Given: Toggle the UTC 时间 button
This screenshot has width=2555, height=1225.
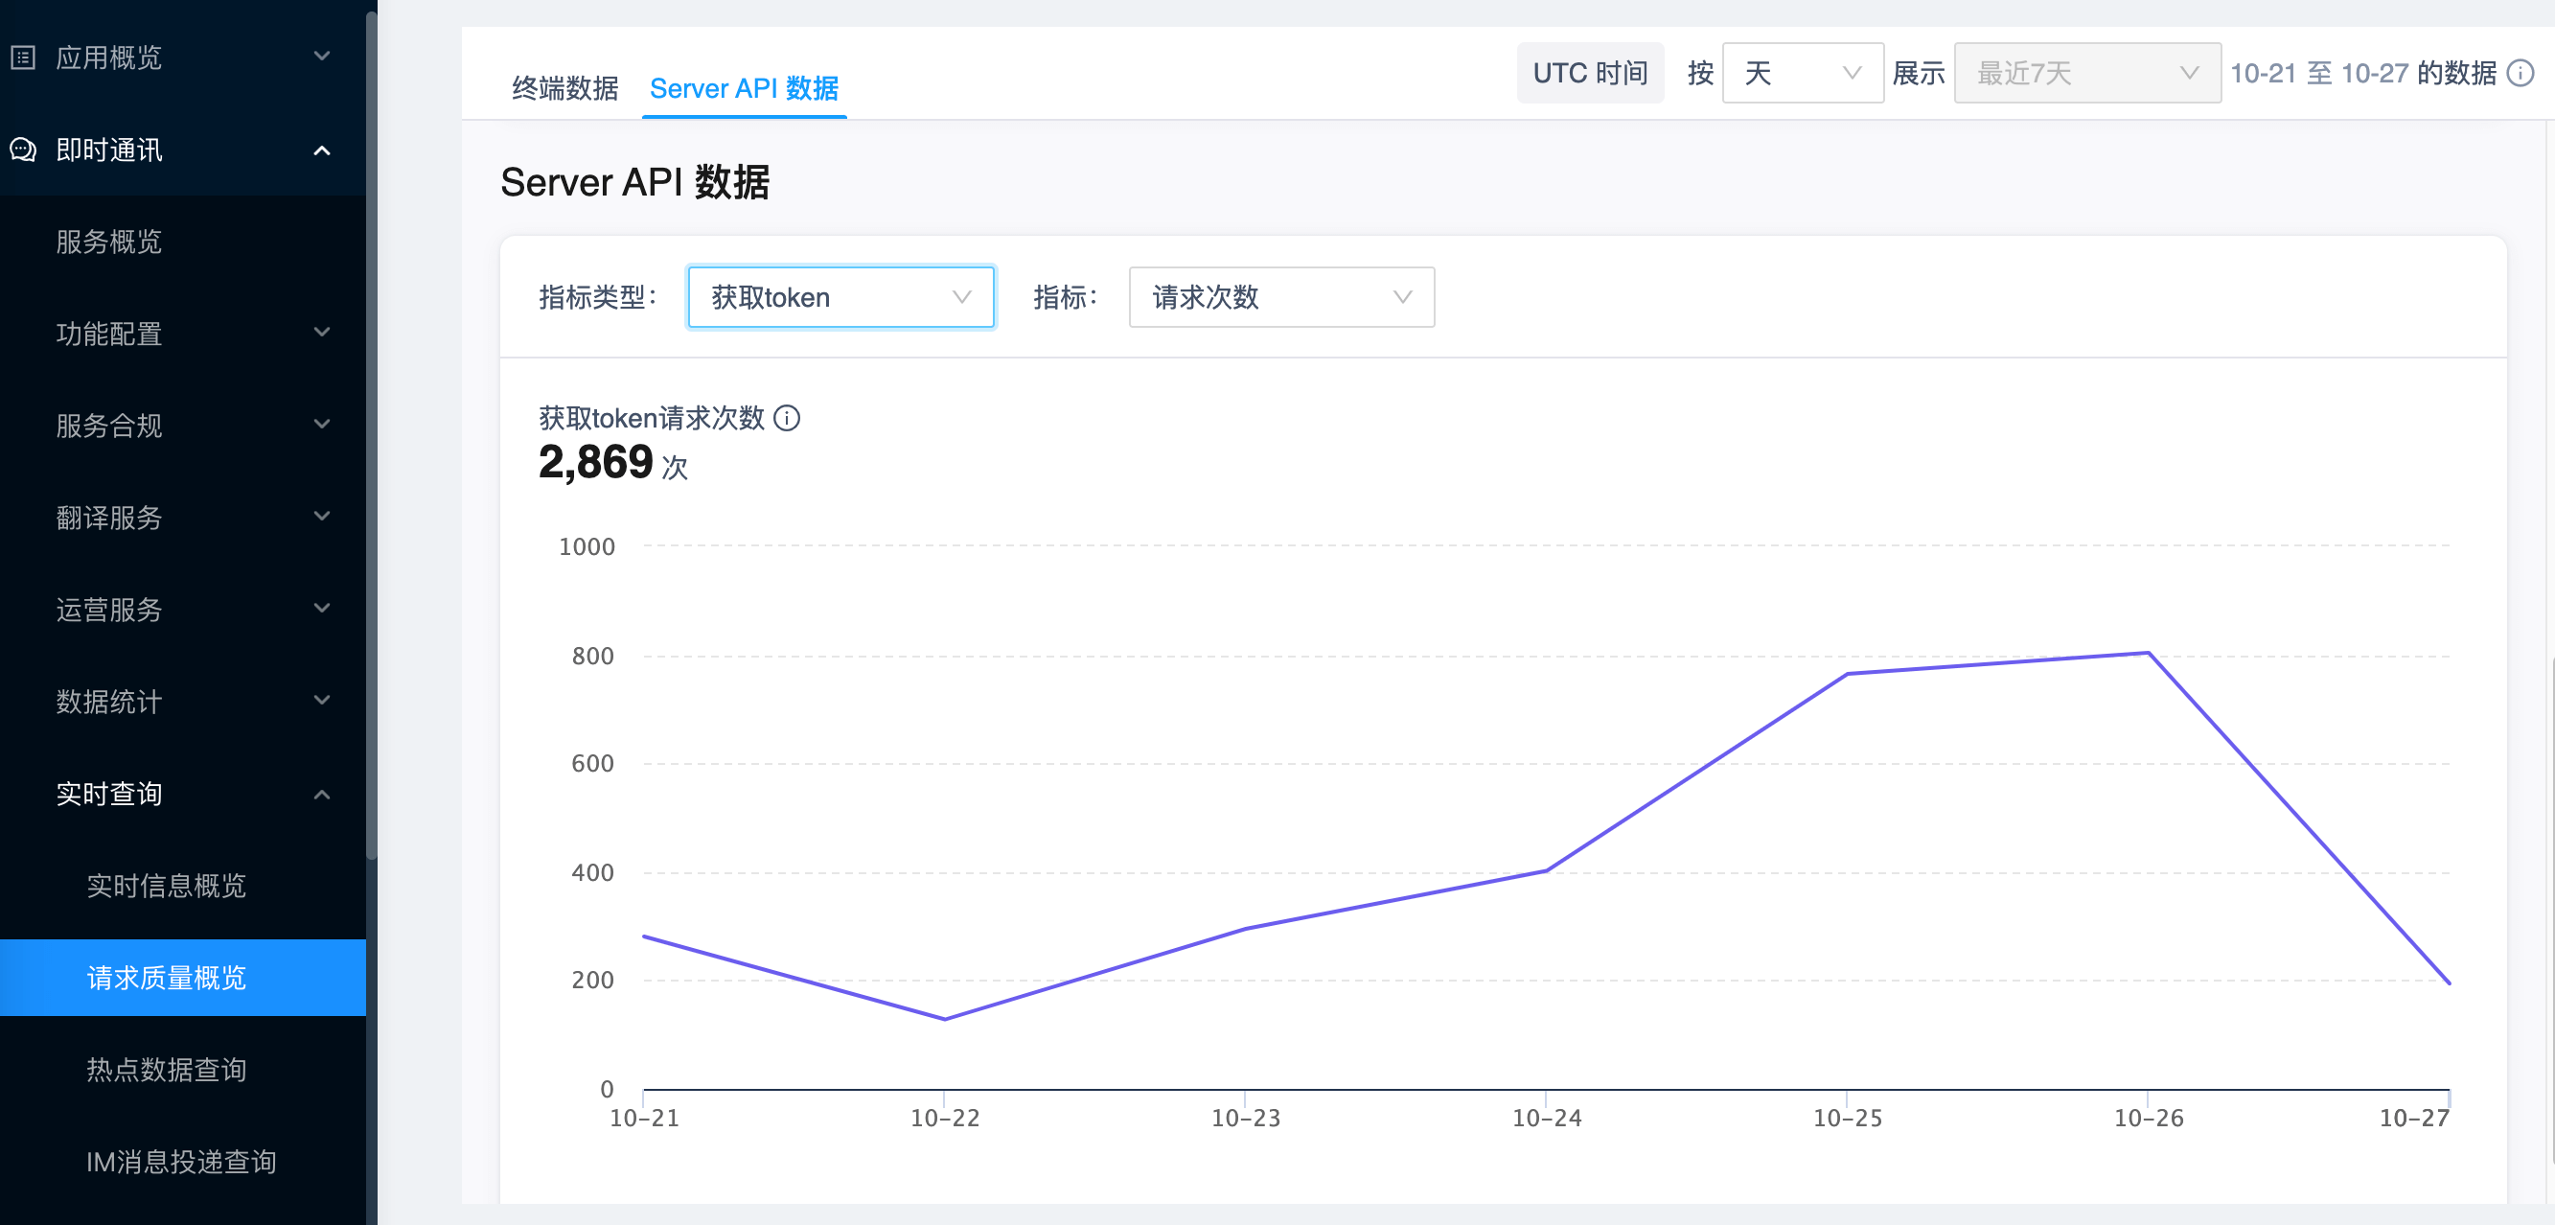Looking at the screenshot, I should pyautogui.click(x=1590, y=74).
